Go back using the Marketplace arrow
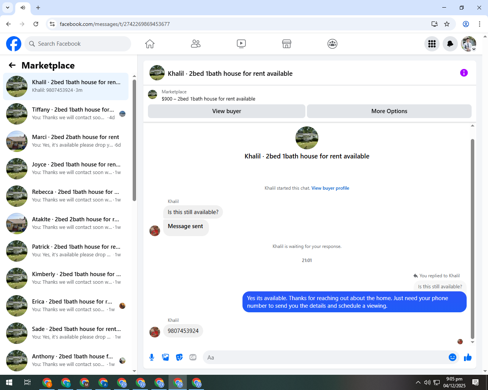488x390 pixels. point(12,65)
